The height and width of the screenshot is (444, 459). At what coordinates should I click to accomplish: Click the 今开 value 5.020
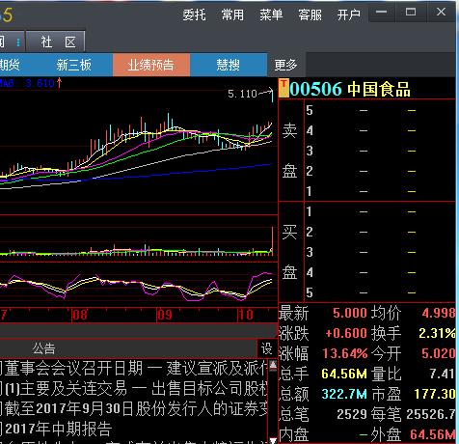[439, 353]
